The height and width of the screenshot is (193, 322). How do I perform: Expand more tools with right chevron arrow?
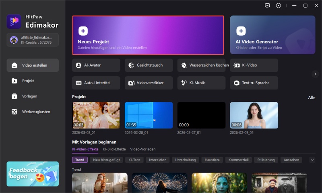click(315, 74)
